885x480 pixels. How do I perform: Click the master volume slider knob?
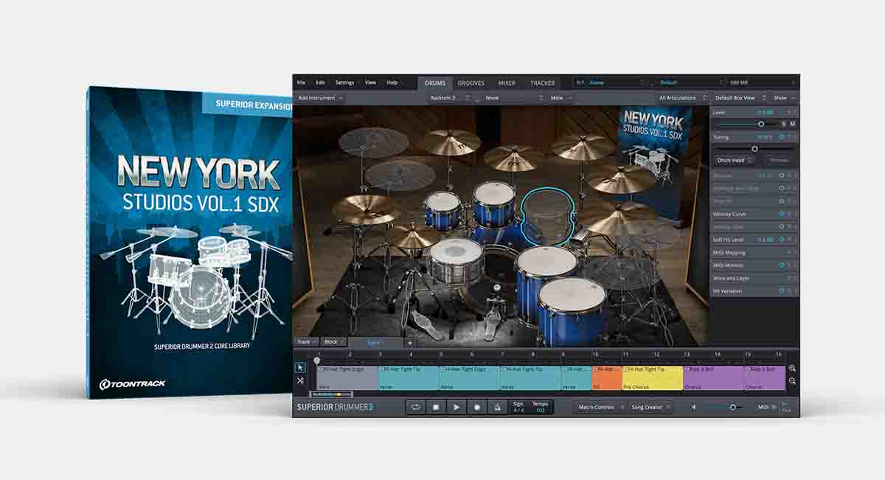(x=732, y=407)
